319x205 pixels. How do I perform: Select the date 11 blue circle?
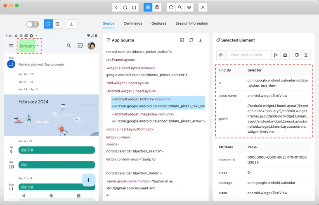(11, 64)
